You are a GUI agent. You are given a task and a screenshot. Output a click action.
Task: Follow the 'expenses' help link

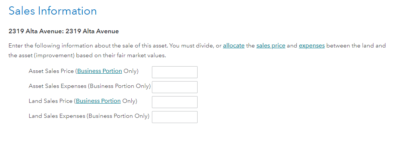coord(312,46)
